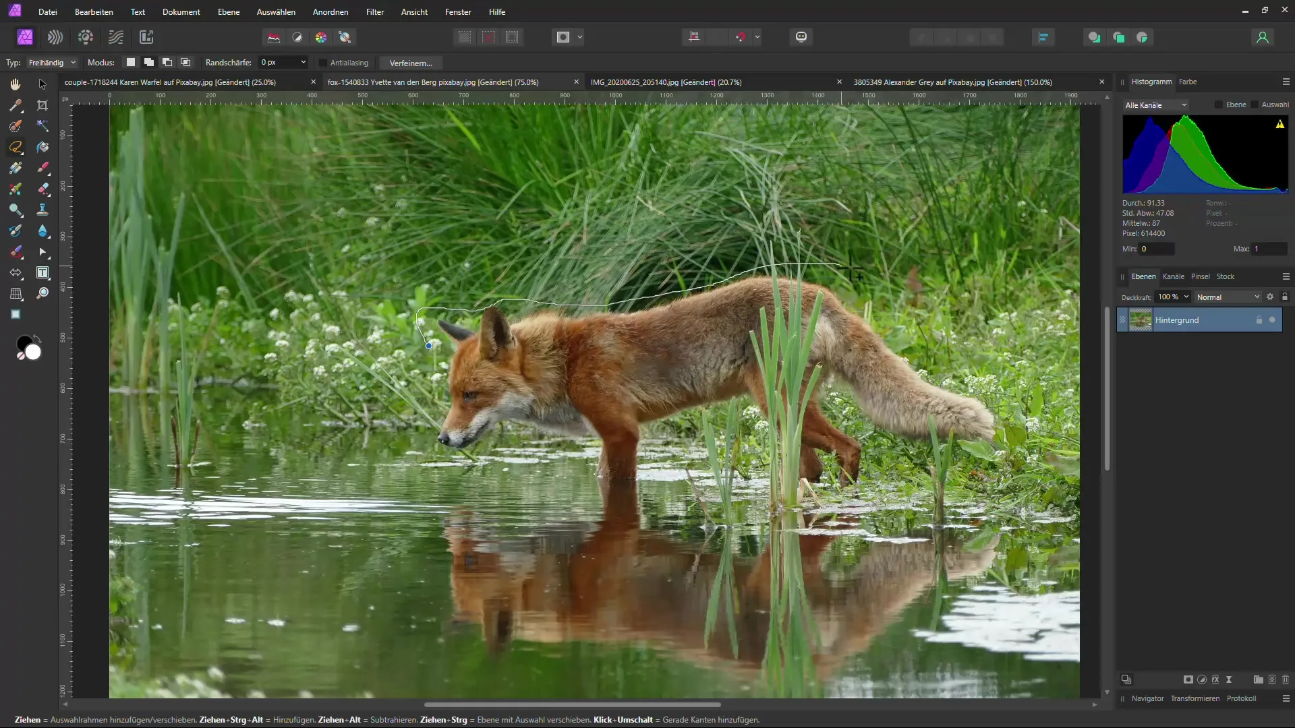Click the Invert Selection toolbar icon
Image resolution: width=1295 pixels, height=728 pixels.
[512, 37]
